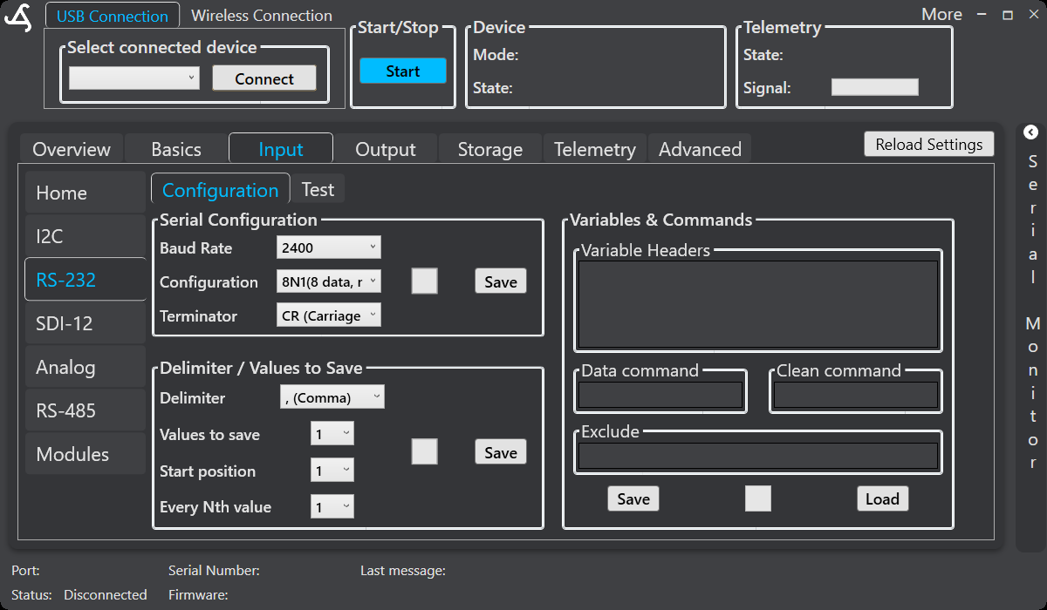Open the Terminator dropdown
1047x610 pixels.
tap(329, 315)
